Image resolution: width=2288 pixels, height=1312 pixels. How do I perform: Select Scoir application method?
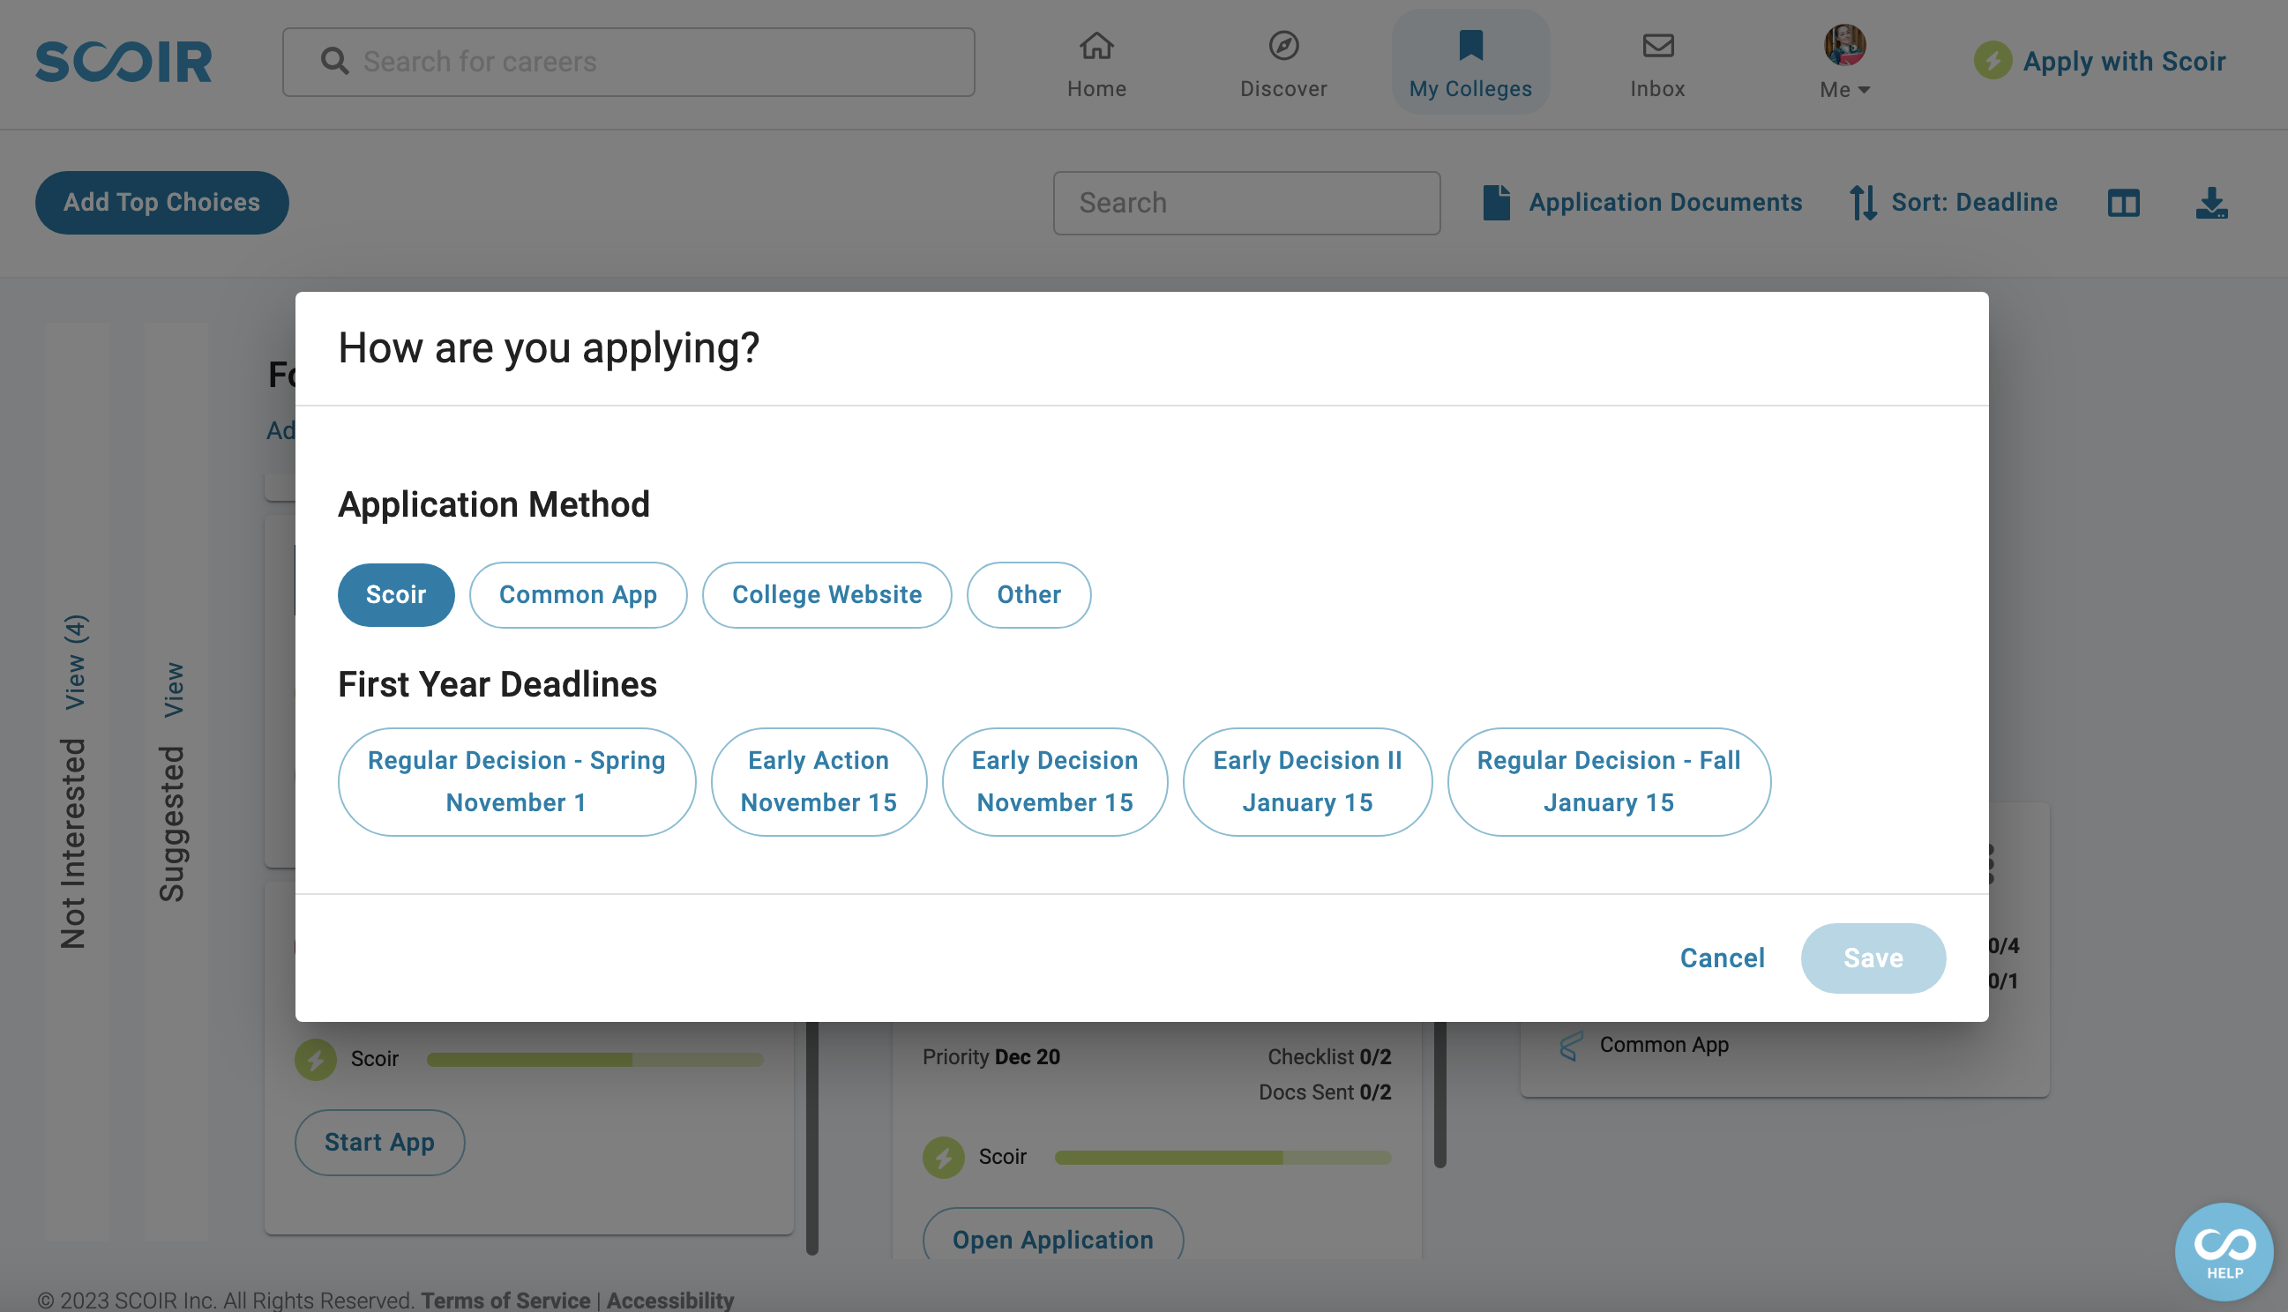click(x=396, y=595)
